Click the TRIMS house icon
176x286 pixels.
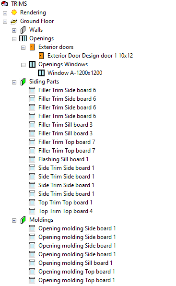pyautogui.click(x=5, y=4)
